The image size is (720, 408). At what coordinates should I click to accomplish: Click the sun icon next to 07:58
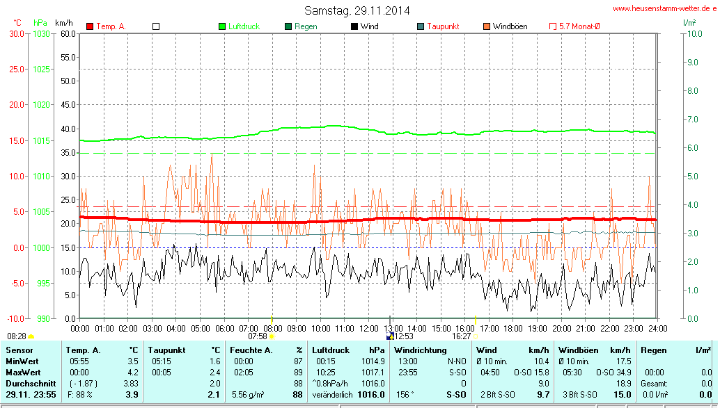[272, 336]
